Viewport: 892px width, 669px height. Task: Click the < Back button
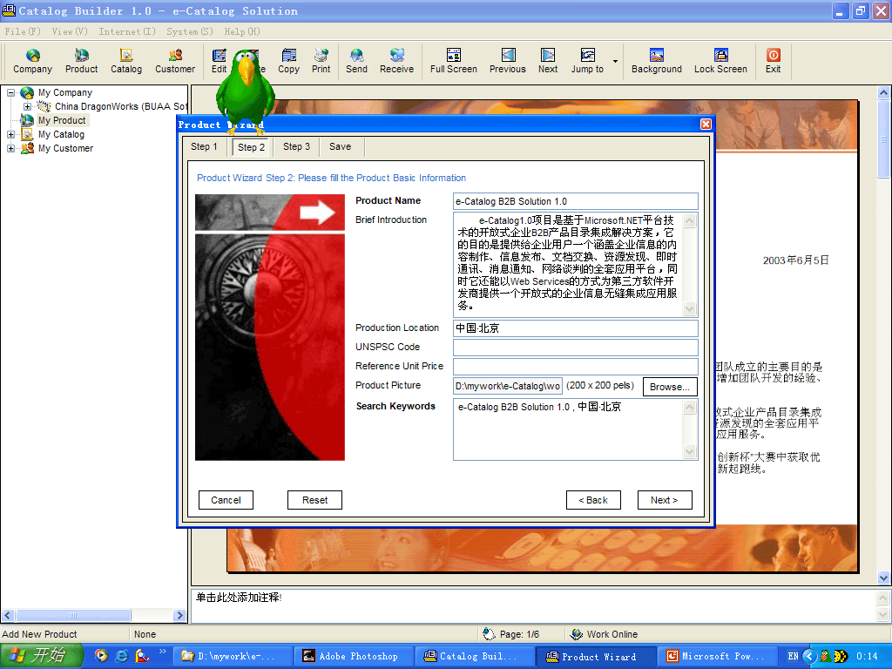point(593,500)
